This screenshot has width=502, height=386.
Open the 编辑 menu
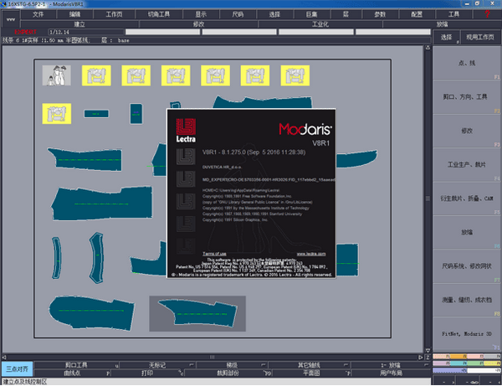tap(75, 14)
